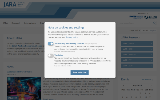160x100 pixels.
Task: Open JARA | CSD research area
Action: [137, 49]
